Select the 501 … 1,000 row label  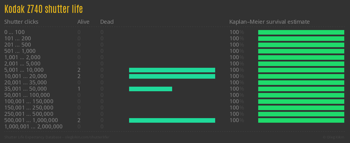20,51
